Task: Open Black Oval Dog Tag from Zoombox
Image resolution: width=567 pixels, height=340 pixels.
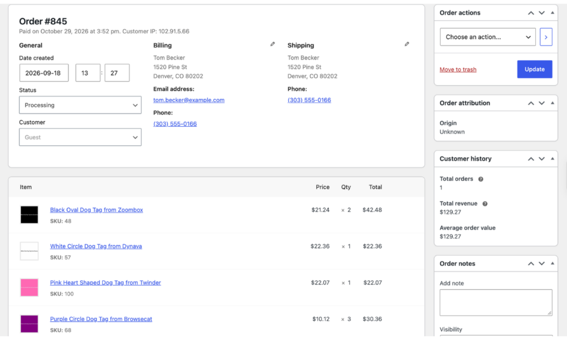Action: (x=96, y=210)
